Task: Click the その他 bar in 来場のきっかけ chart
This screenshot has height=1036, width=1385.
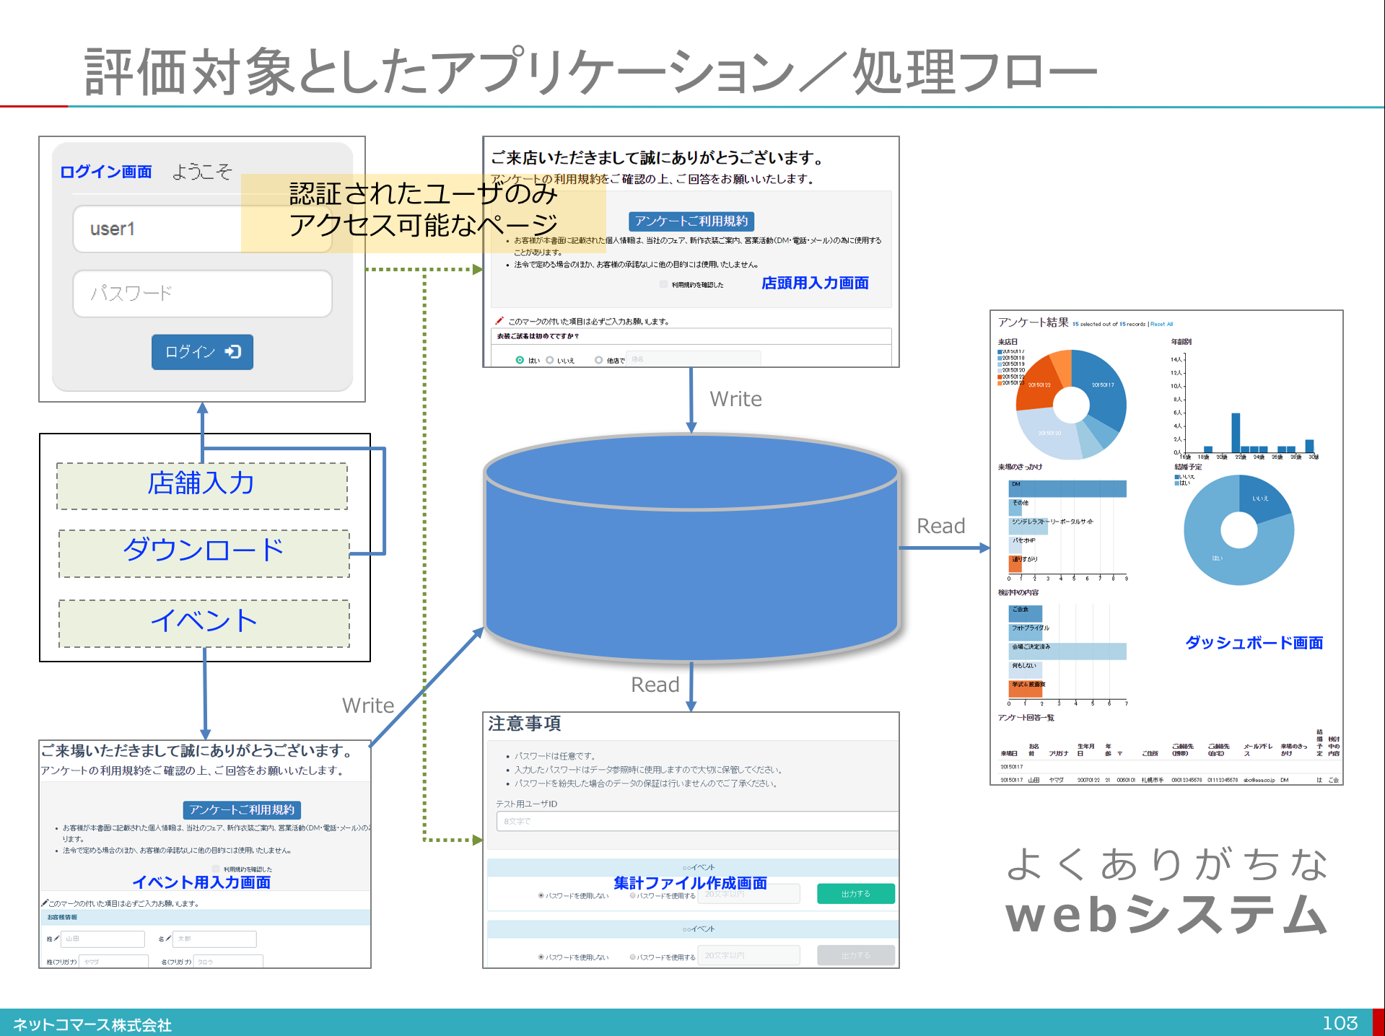Action: [1015, 507]
